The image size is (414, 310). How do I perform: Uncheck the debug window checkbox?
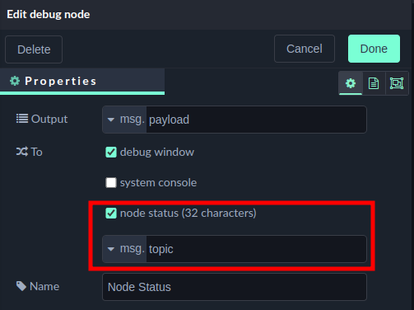tap(111, 152)
